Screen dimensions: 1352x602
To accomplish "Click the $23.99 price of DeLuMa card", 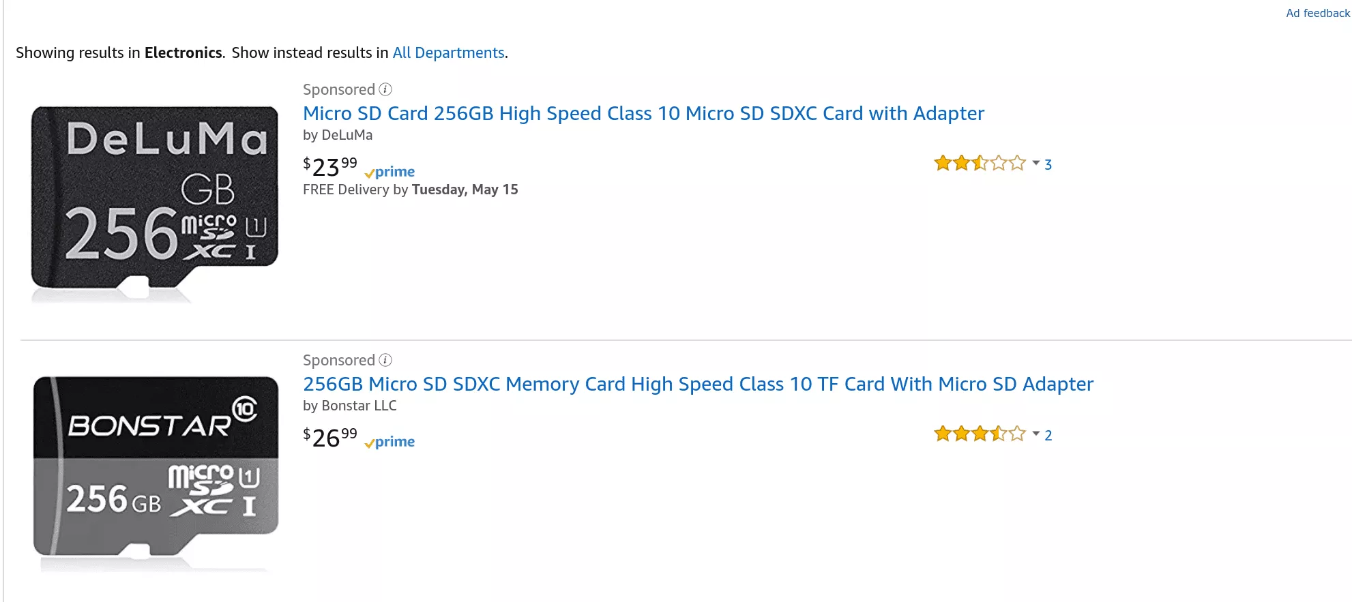I will 330,166.
